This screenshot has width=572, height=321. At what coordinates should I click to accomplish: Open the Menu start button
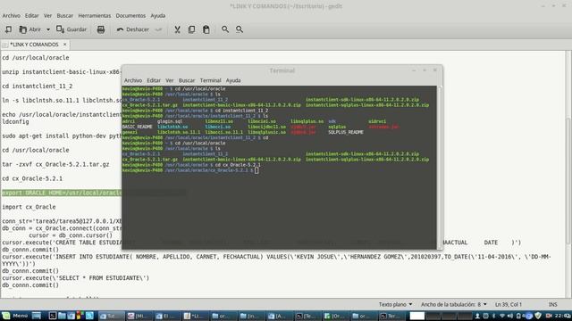(x=14, y=316)
